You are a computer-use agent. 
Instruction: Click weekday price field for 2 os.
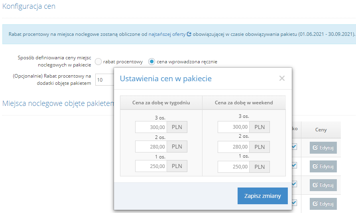(x=151, y=147)
